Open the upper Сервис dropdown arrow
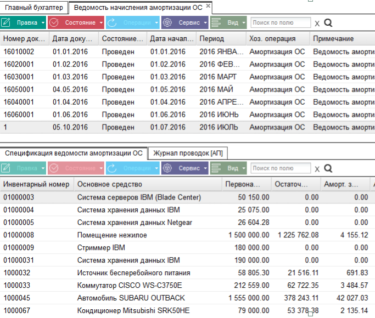Viewport: 375px width, 318px height. point(205,22)
